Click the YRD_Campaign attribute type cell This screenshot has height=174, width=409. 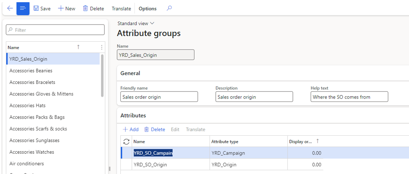(x=249, y=153)
